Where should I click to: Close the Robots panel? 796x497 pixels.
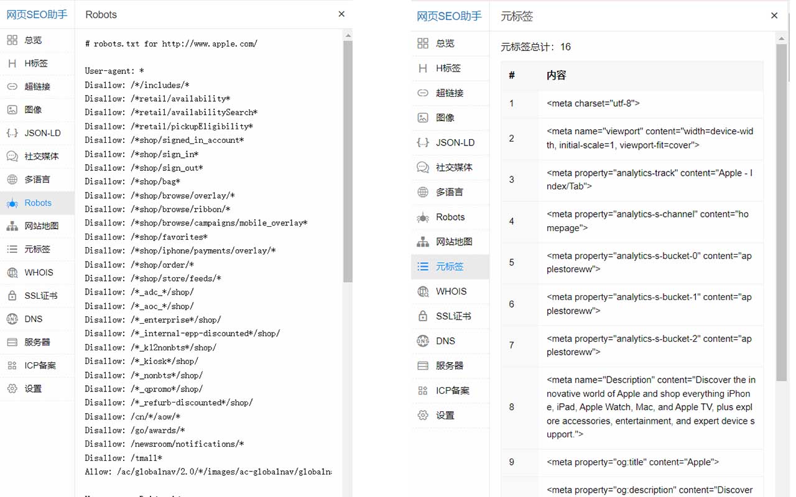pos(341,14)
